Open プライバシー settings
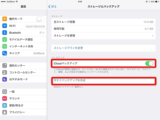 tap(23, 112)
